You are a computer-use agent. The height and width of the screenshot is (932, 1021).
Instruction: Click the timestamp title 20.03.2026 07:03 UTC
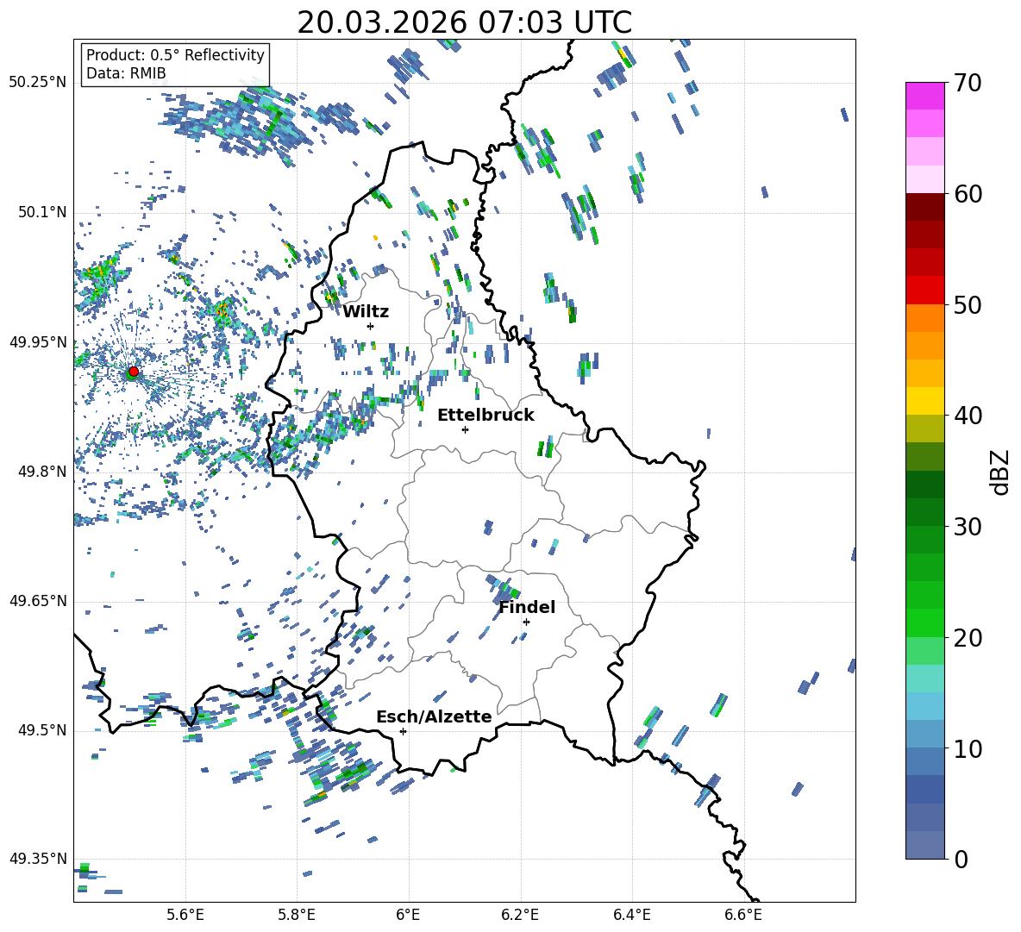point(464,22)
